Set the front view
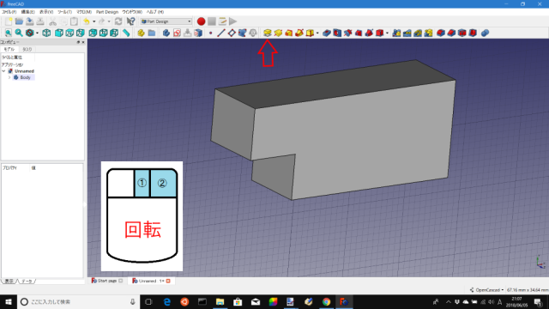 click(x=59, y=33)
